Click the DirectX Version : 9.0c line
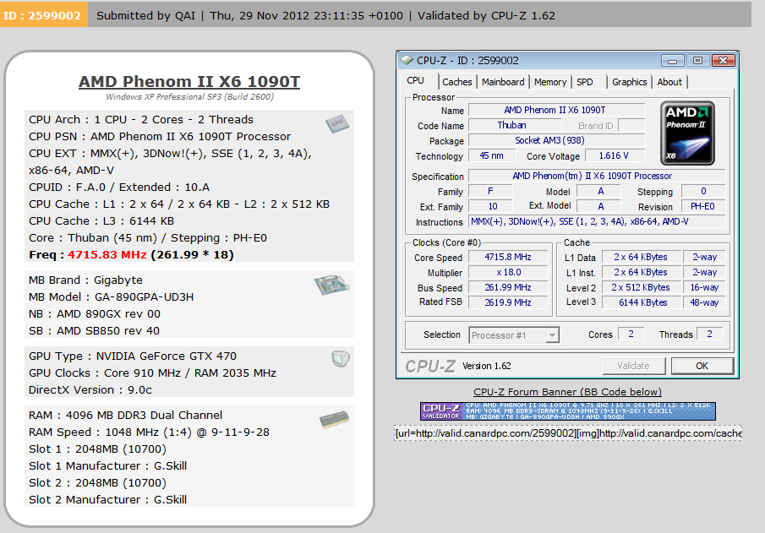765x533 pixels. [x=90, y=390]
